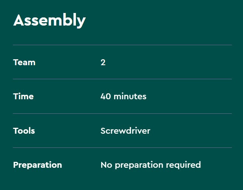Click the Assembly heading
243x190 pixels.
pyautogui.click(x=49, y=21)
